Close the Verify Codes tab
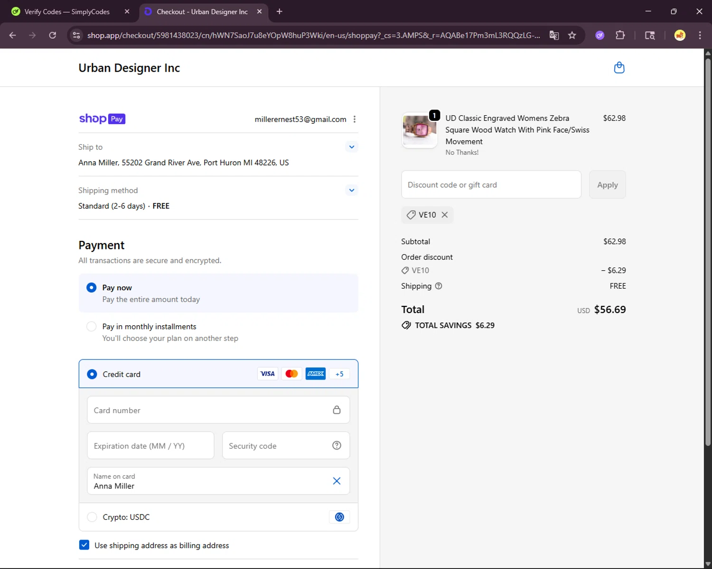The height and width of the screenshot is (569, 712). 127,11
